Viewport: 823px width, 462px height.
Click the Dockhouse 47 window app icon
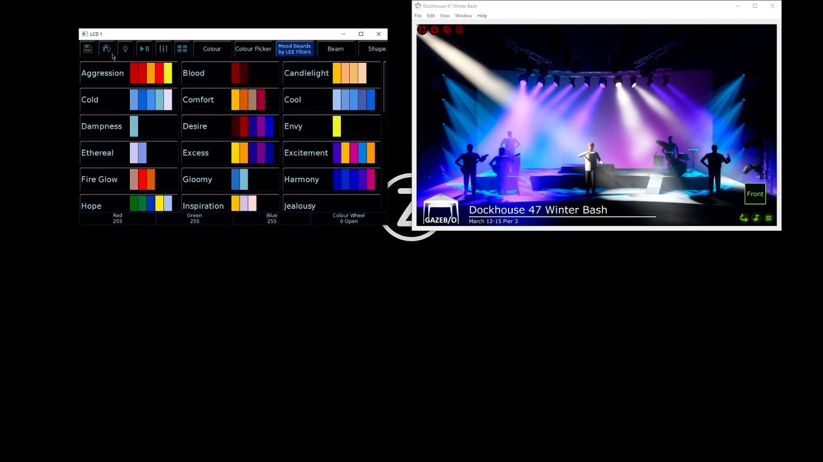click(x=418, y=6)
